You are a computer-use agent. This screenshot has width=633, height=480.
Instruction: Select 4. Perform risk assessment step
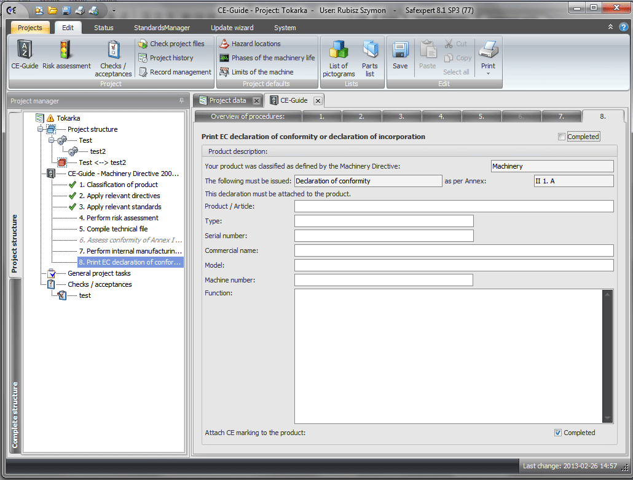[119, 218]
